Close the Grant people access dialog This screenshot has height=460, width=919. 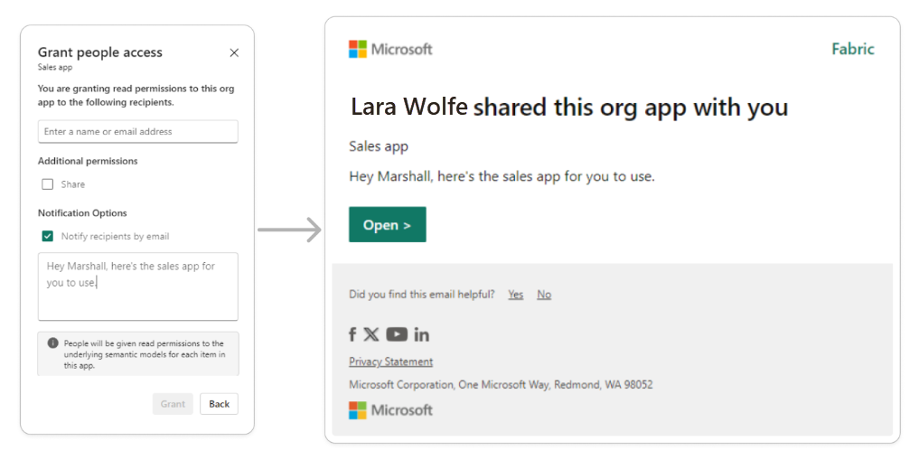[234, 53]
